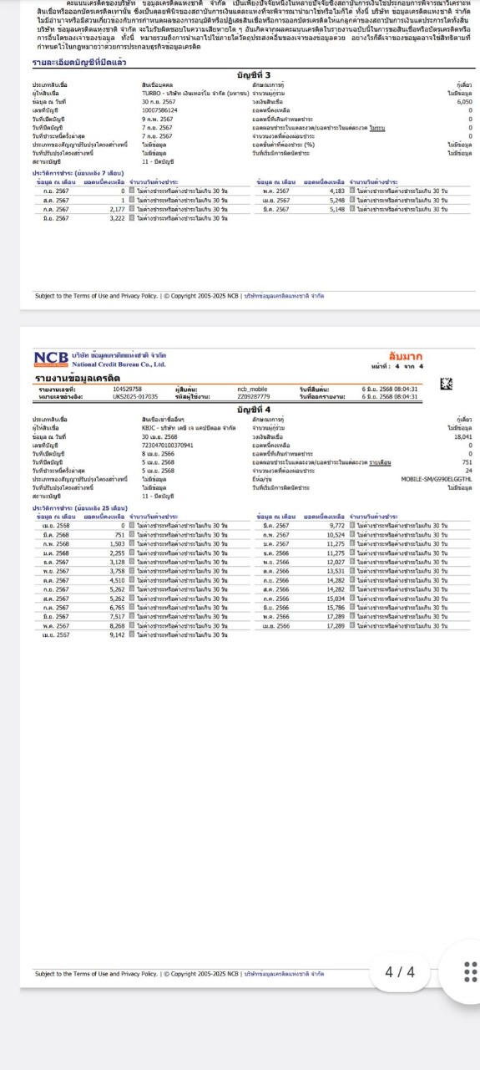
Task: Select the heading บัญชีที่ 3
Action: [254, 75]
